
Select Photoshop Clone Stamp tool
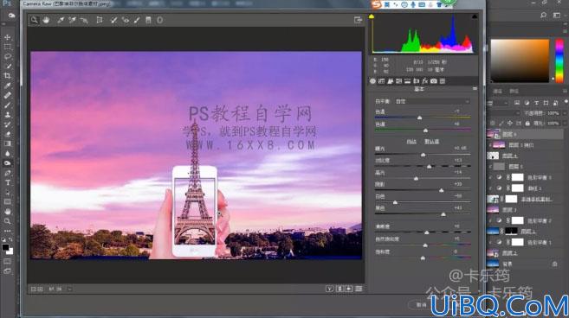pyautogui.click(x=7, y=115)
